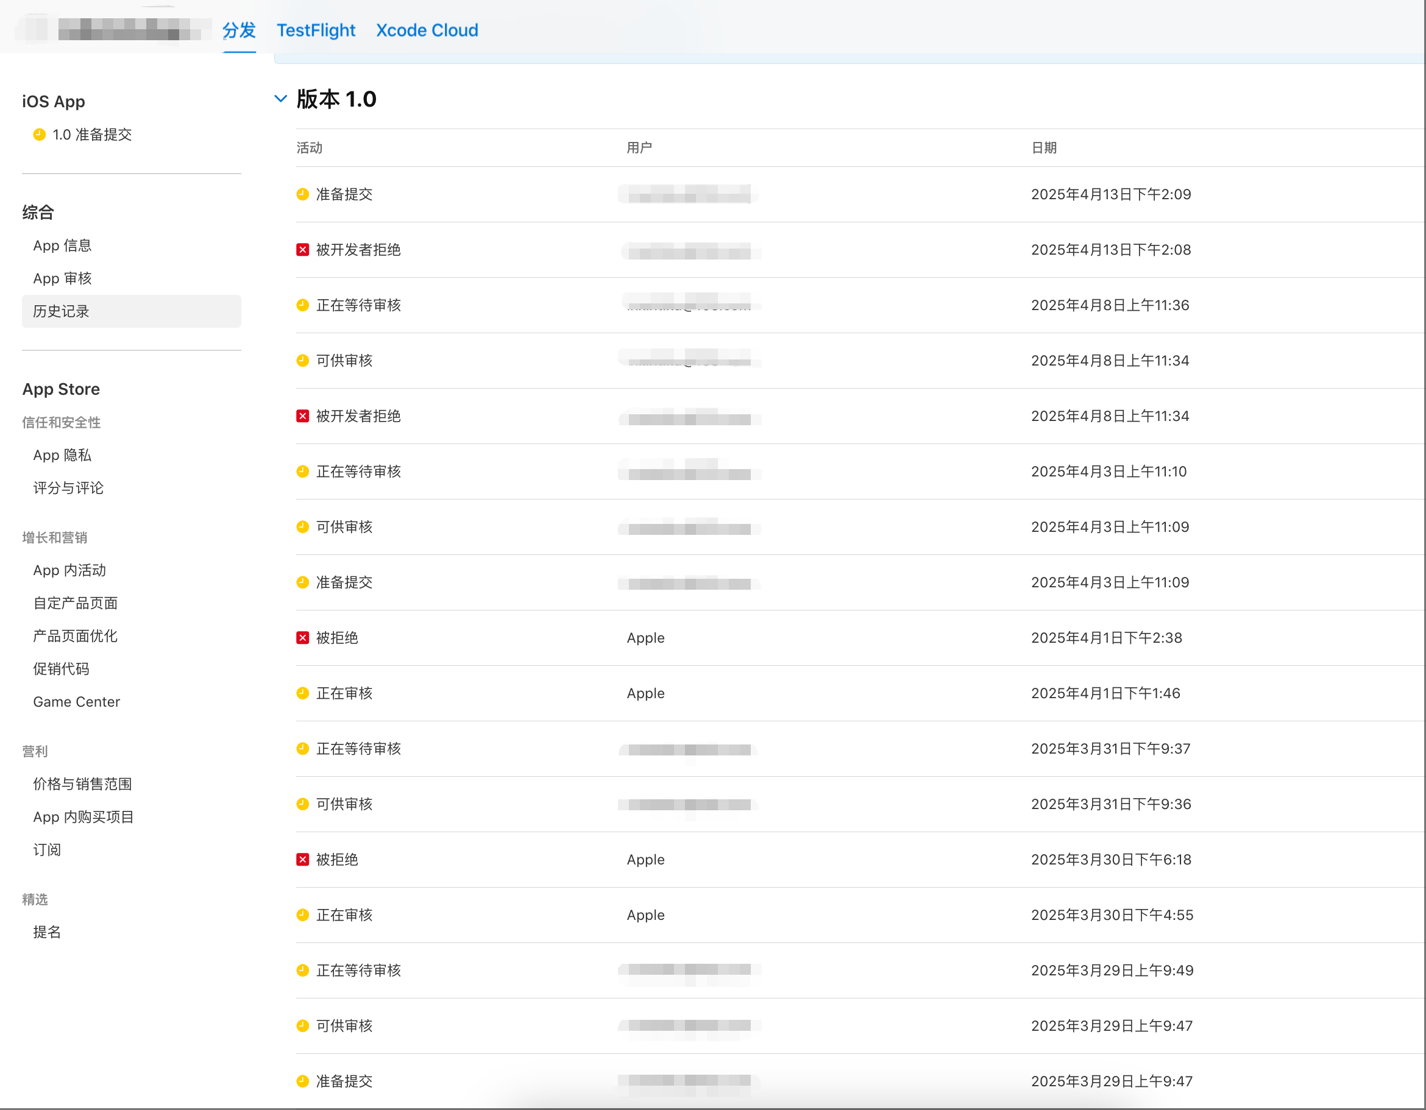Select 历史记录 sidebar item
The image size is (1426, 1110).
(62, 311)
